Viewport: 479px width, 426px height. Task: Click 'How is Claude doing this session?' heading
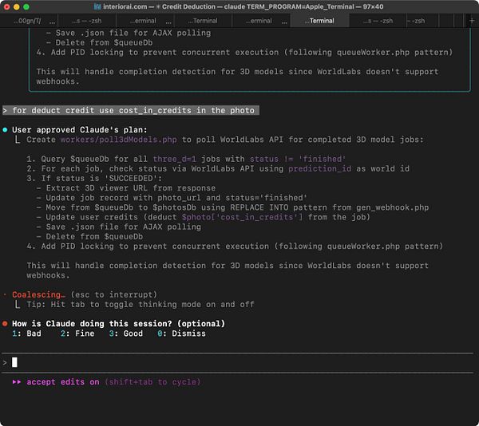118,324
